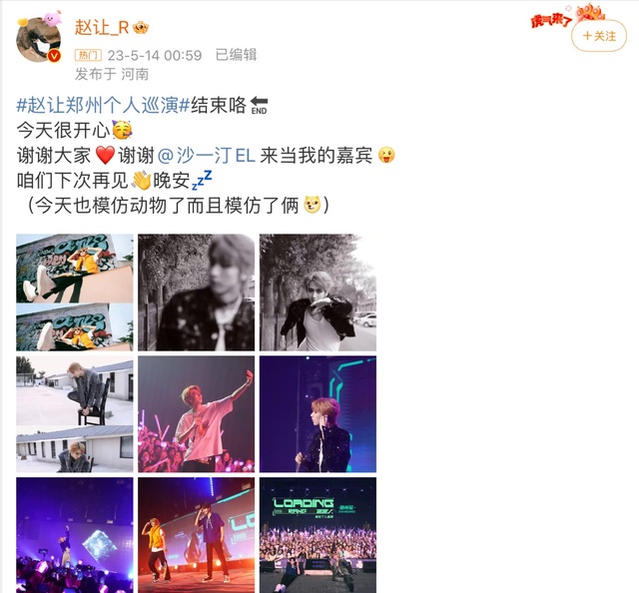View the graffiti wall photo thumbnail
639x593 pixels.
click(75, 293)
